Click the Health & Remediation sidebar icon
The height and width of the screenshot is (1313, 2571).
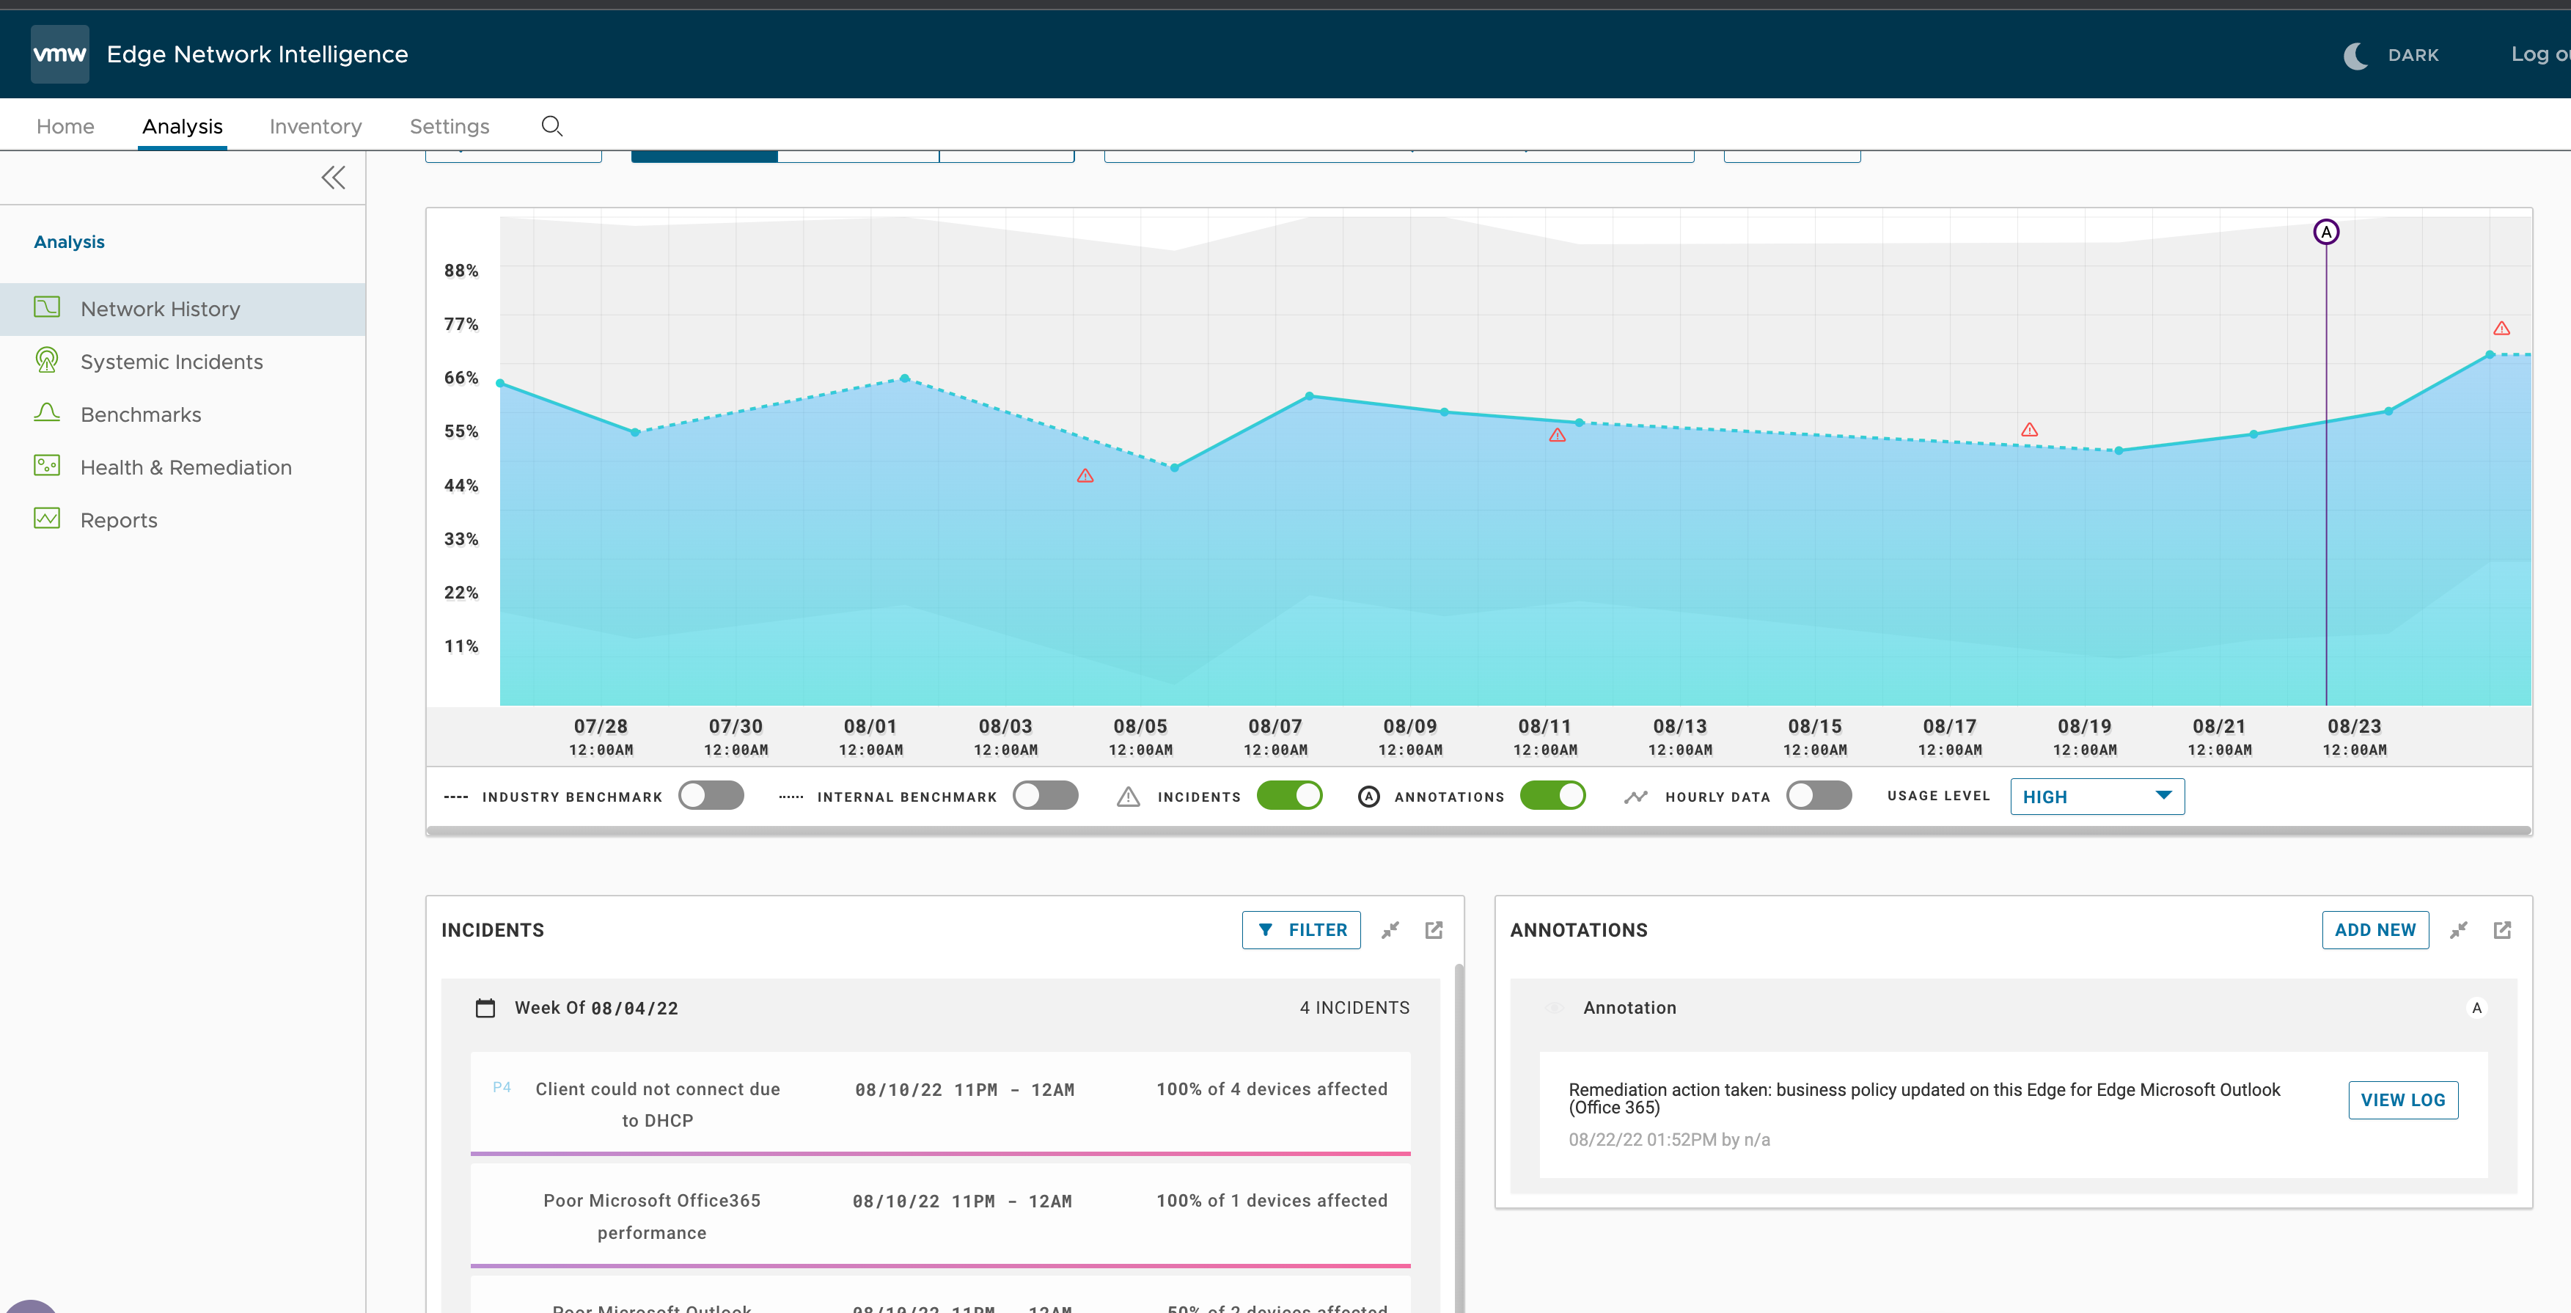click(x=45, y=466)
